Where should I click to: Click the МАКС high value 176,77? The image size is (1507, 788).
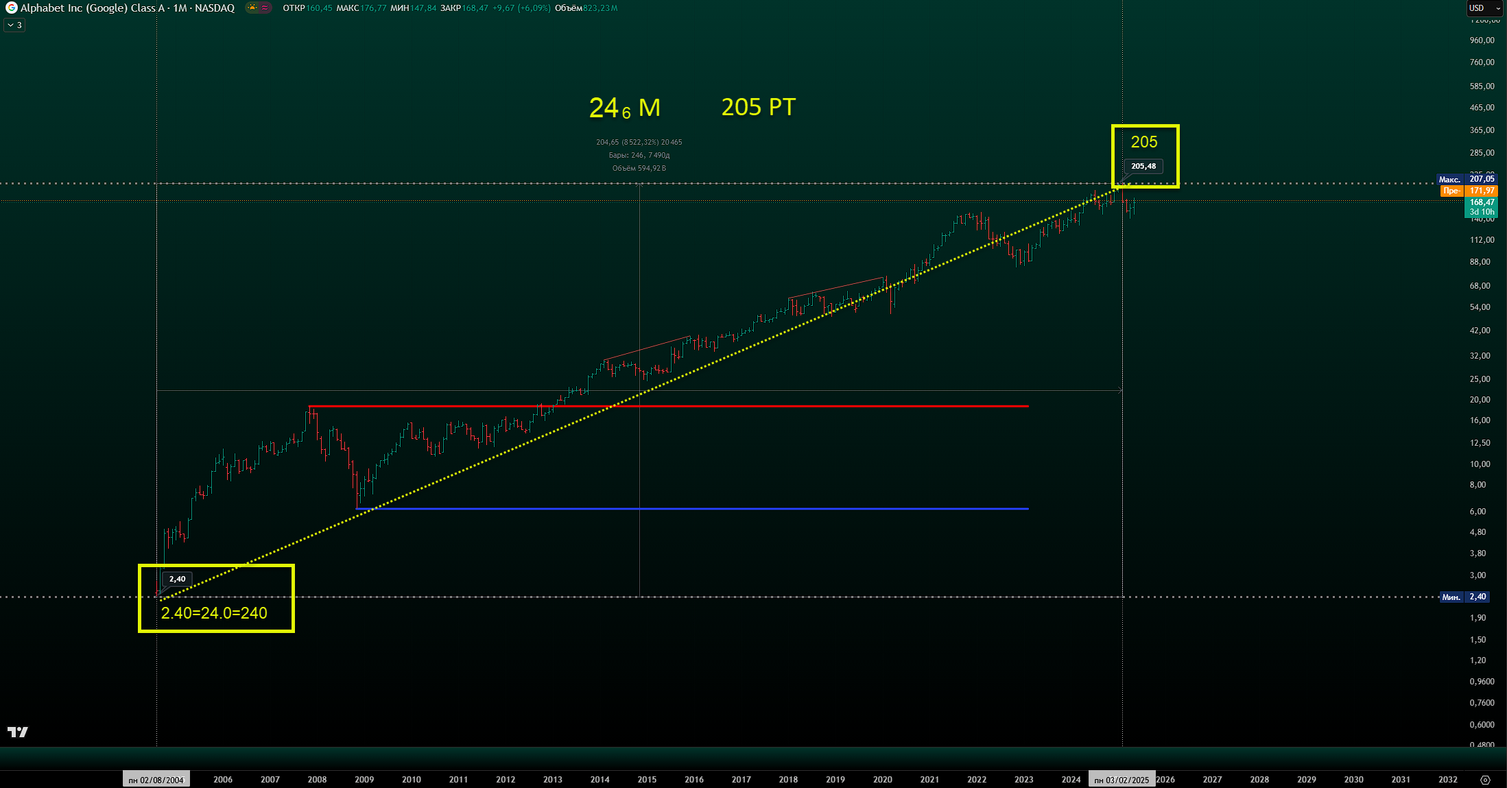tap(373, 8)
